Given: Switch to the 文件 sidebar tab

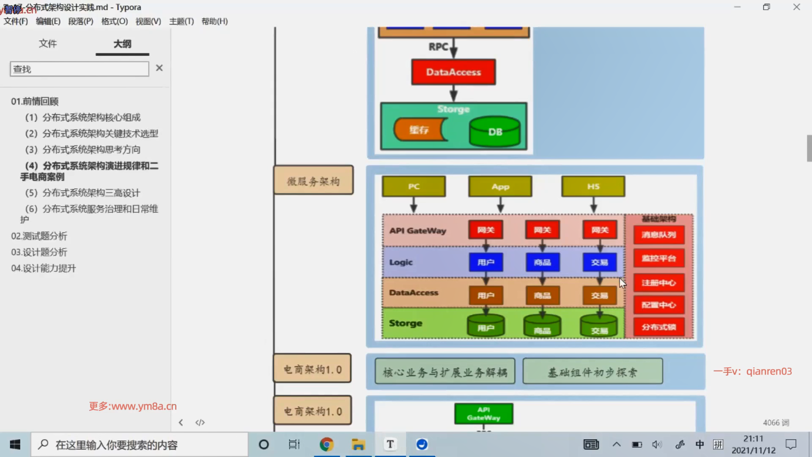Looking at the screenshot, I should pos(47,44).
